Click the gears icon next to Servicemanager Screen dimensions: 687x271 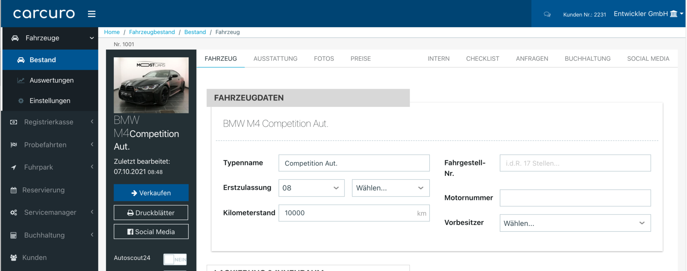click(x=14, y=212)
